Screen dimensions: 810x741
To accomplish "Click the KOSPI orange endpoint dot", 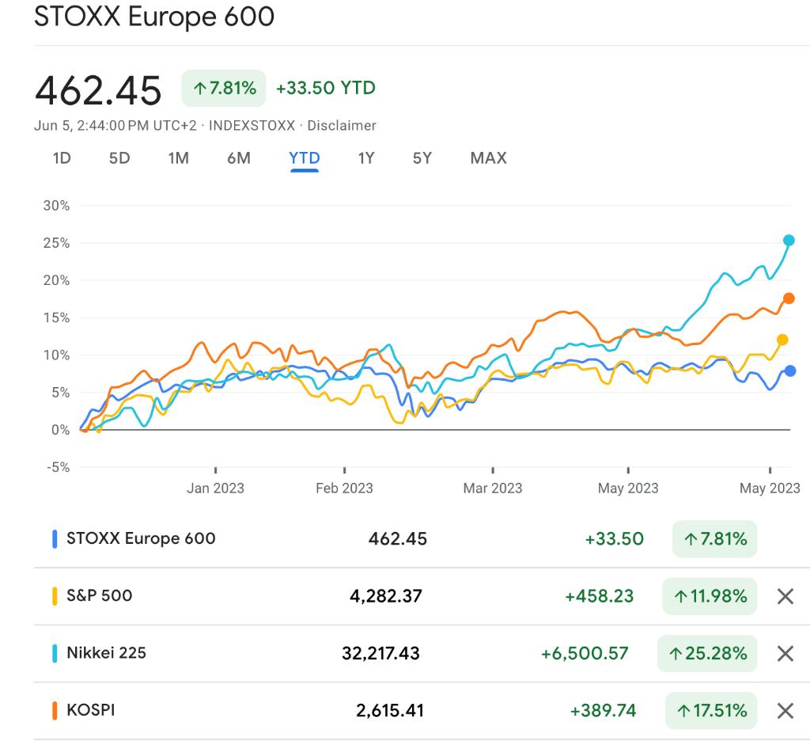I will coord(789,298).
